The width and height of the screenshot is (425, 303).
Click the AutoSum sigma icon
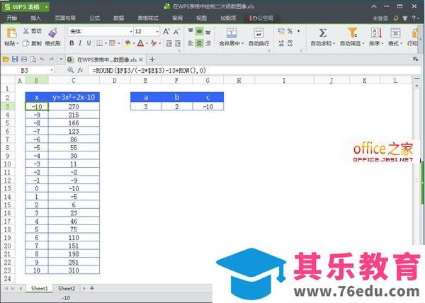[x=322, y=33]
